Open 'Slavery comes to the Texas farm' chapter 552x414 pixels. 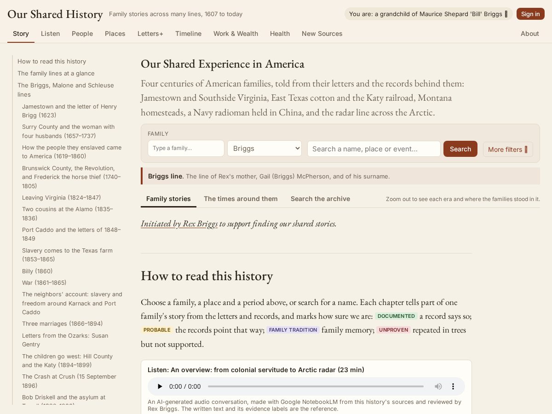[x=68, y=255]
